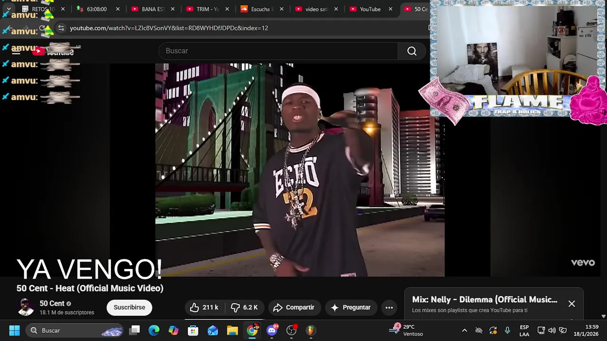Open the 50 Cent channel avatar

pos(26,307)
